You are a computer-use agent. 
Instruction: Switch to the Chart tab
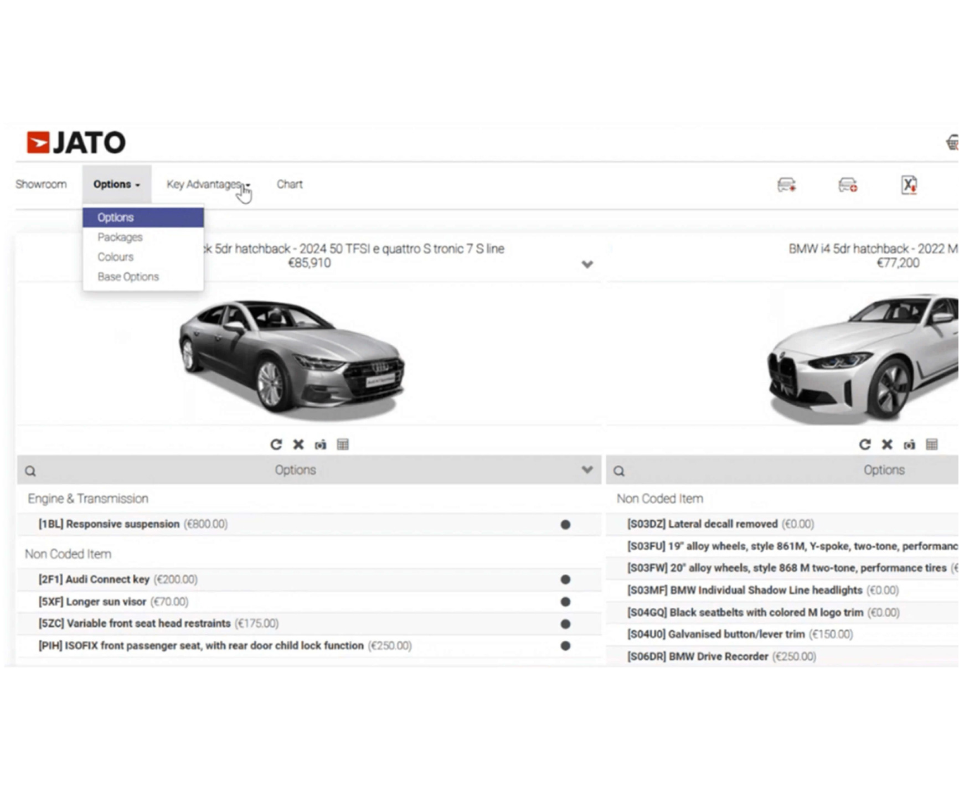click(290, 184)
